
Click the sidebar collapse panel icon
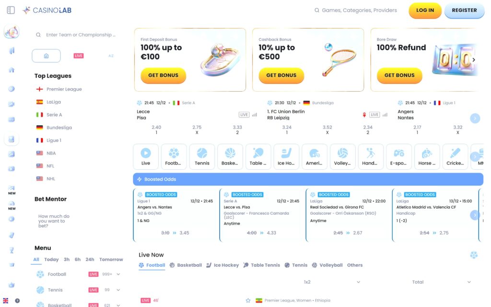[x=11, y=10]
